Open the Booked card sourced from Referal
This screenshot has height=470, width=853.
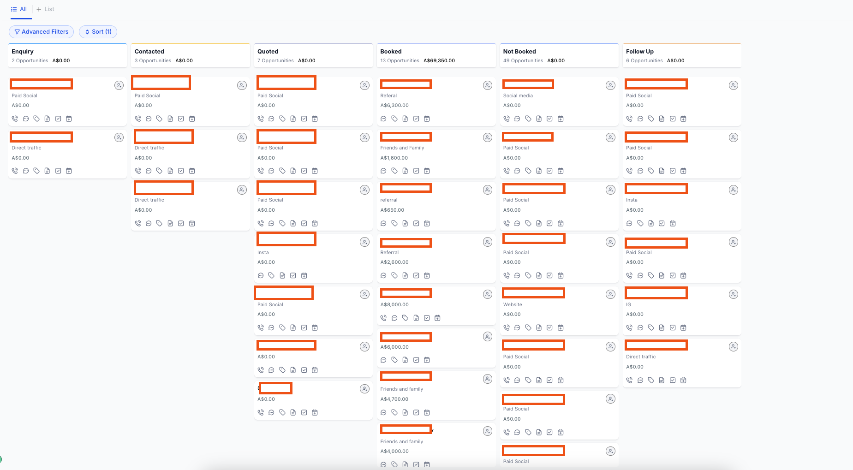pos(436,101)
